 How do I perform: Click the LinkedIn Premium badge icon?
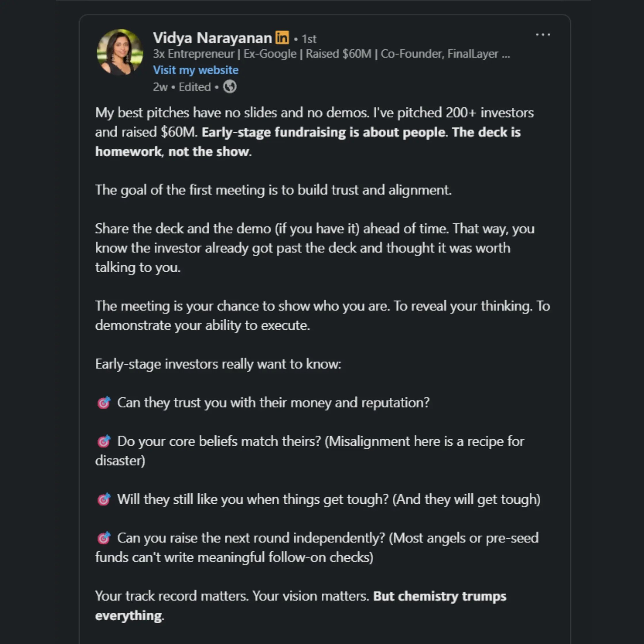[x=282, y=38]
